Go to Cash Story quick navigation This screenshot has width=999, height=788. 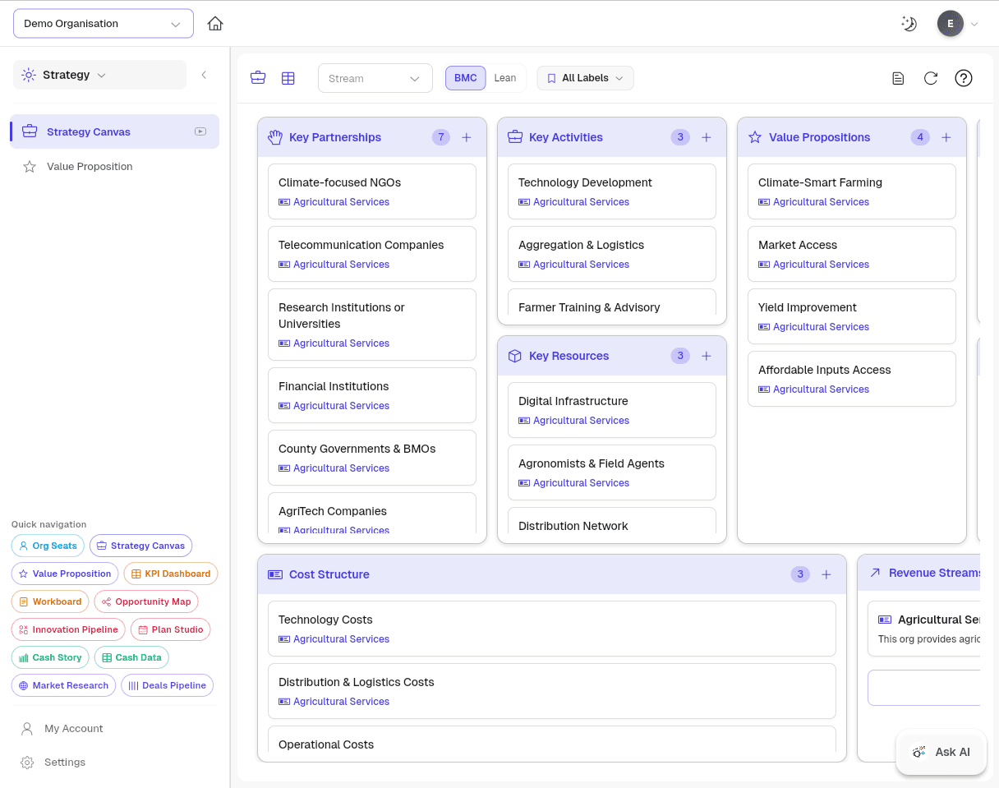click(x=50, y=657)
